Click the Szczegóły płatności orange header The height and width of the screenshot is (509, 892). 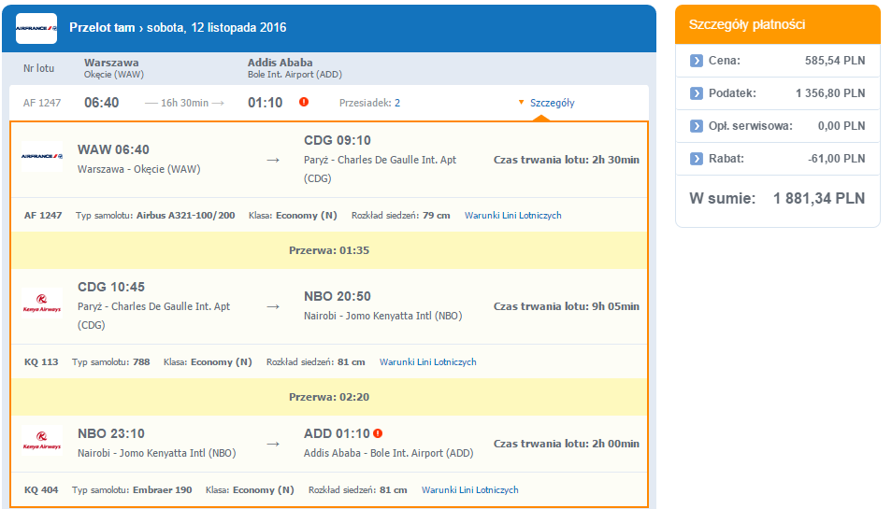778,24
